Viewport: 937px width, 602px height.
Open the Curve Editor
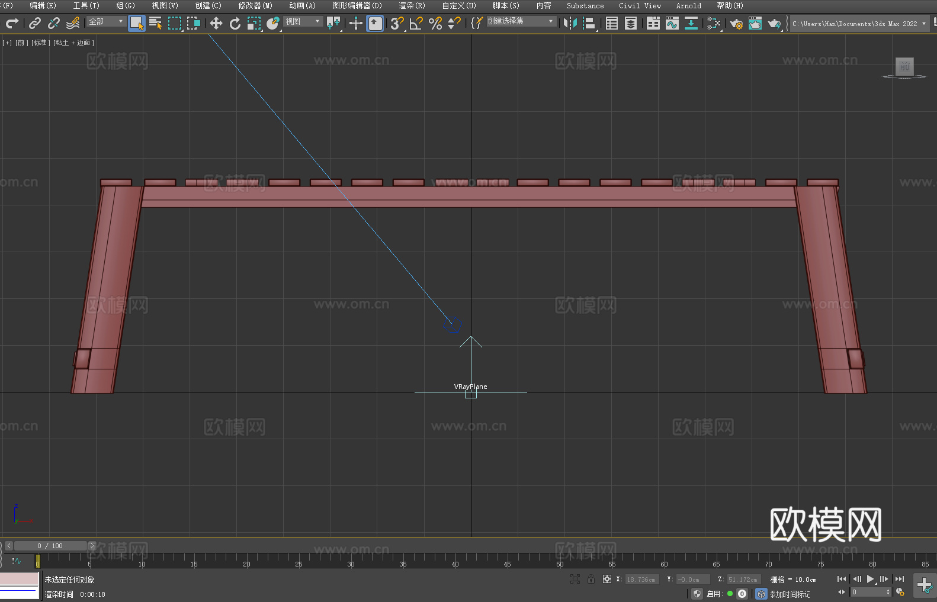point(672,23)
